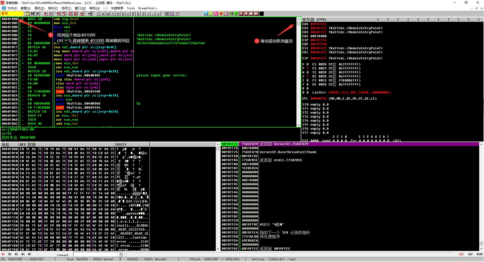The width and height of the screenshot is (484, 262).
Task: Select address row 00401000 in disassembly
Action: click(10, 19)
